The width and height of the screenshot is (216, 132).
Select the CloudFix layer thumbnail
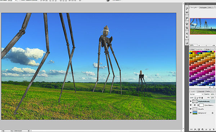tap(195, 109)
